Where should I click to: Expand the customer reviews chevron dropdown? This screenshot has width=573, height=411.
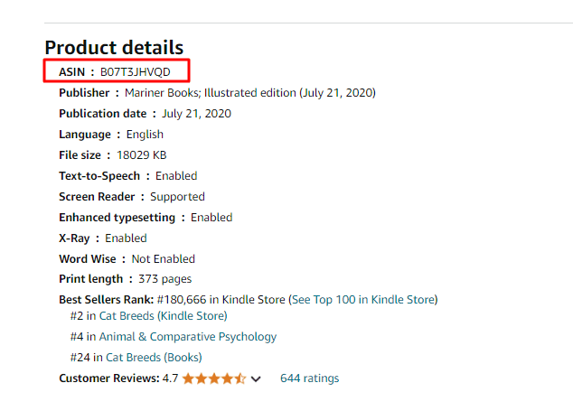pyautogui.click(x=256, y=379)
